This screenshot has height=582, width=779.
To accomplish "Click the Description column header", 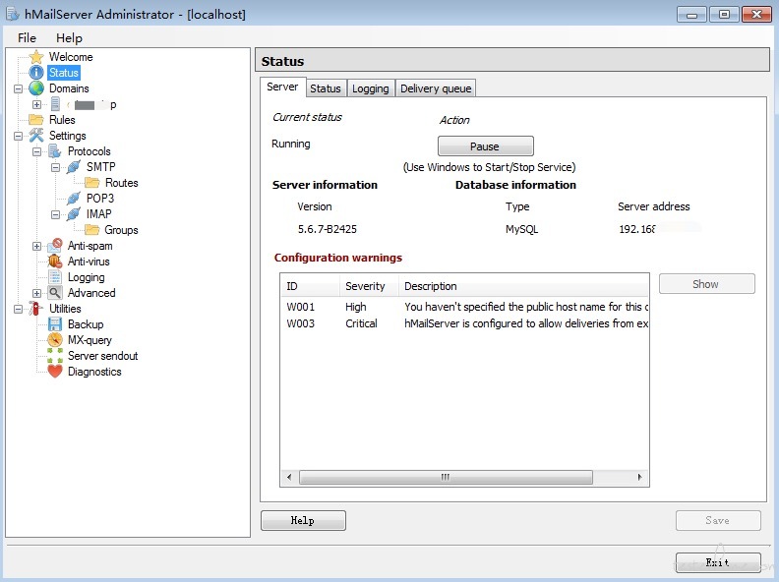I will tap(523, 286).
